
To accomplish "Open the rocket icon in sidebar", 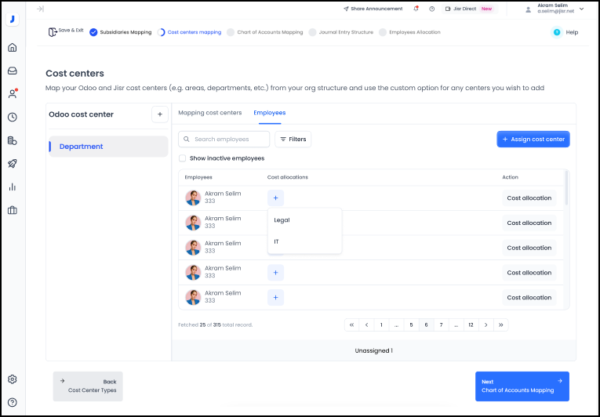I will 12,164.
